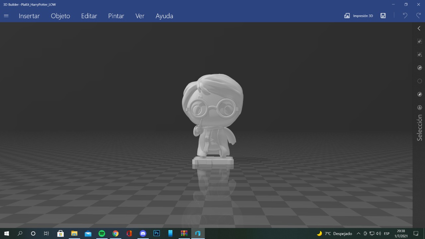Collapse the Selección side panel chevron
425x239 pixels.
point(419,29)
